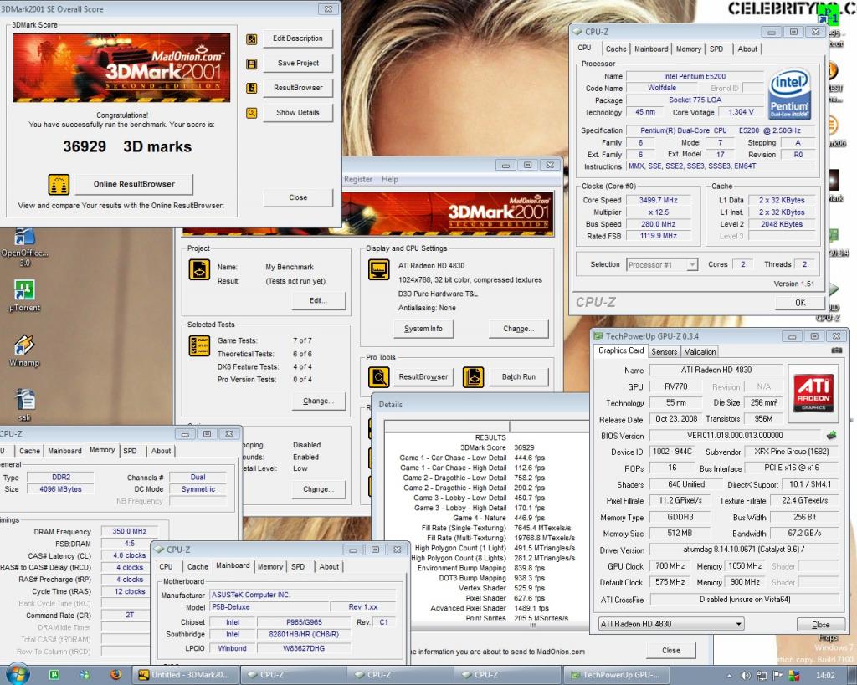Image resolution: width=857 pixels, height=685 pixels.
Task: Click the Pro Tools ResultBrowser magnifier icon
Action: coord(379,377)
